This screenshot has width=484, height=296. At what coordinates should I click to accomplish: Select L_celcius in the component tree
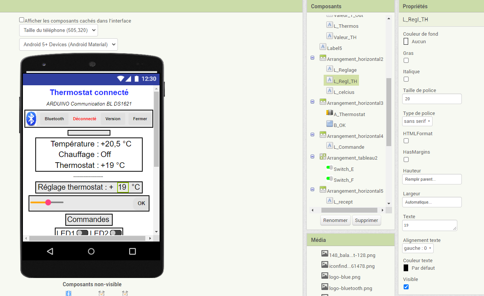tap(344, 92)
